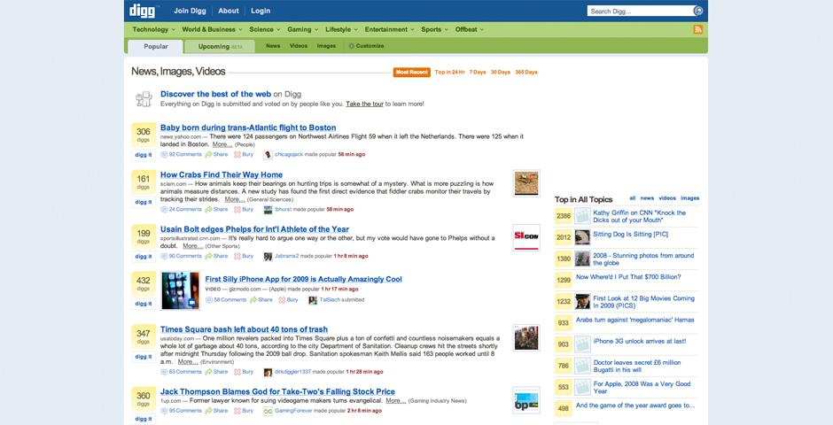Click Share arrow icon on Baby born story
This screenshot has width=833, height=425.
pyautogui.click(x=209, y=154)
